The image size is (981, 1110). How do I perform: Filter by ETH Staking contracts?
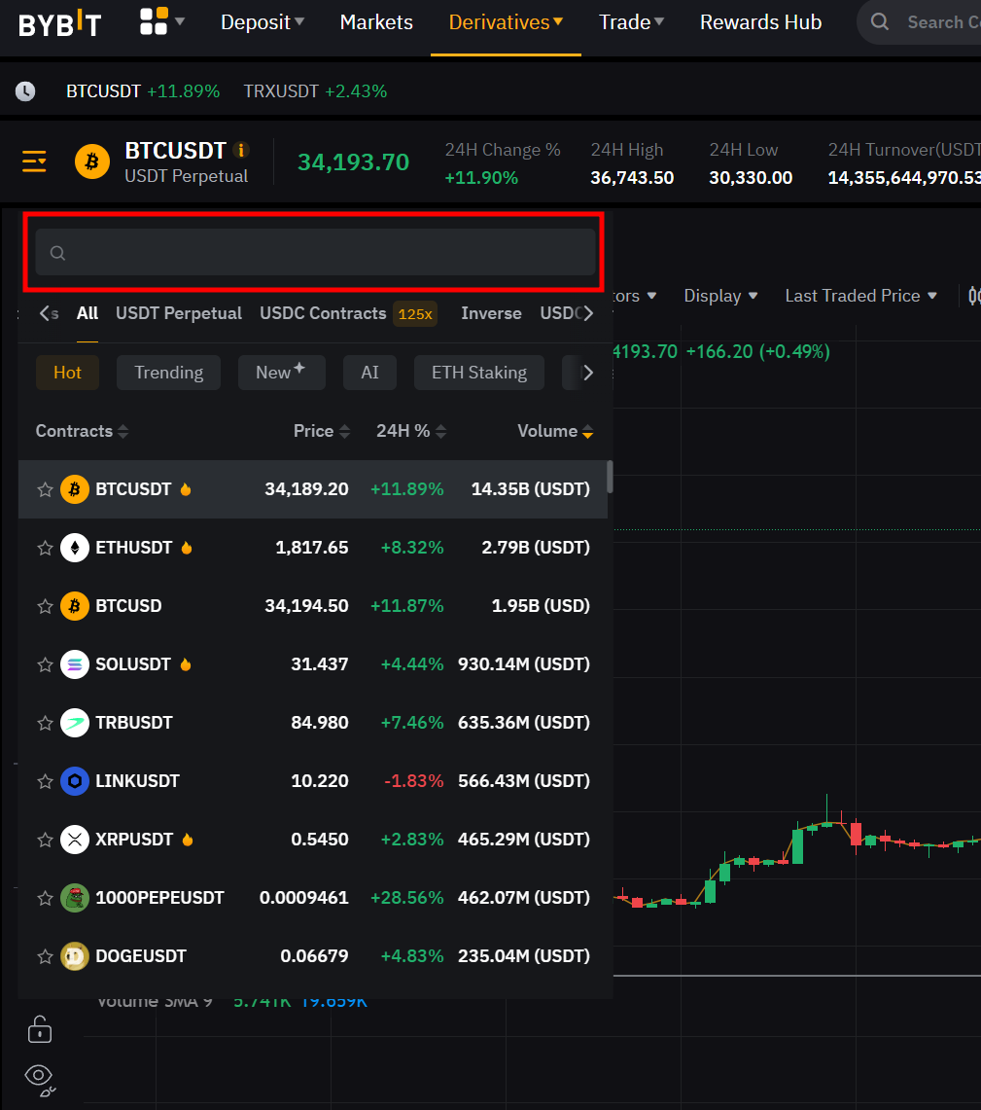click(x=478, y=373)
